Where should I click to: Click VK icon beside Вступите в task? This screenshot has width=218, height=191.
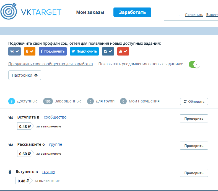[x=11, y=118]
